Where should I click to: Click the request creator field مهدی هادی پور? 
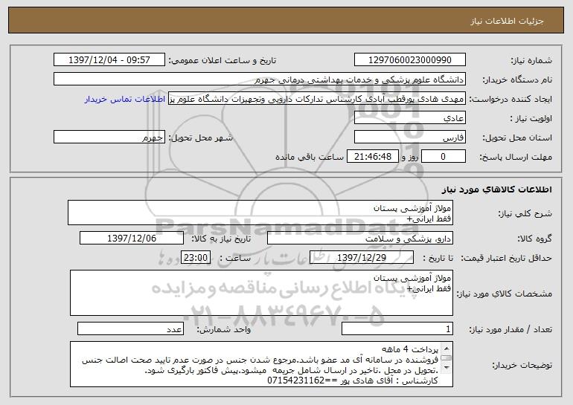317,98
